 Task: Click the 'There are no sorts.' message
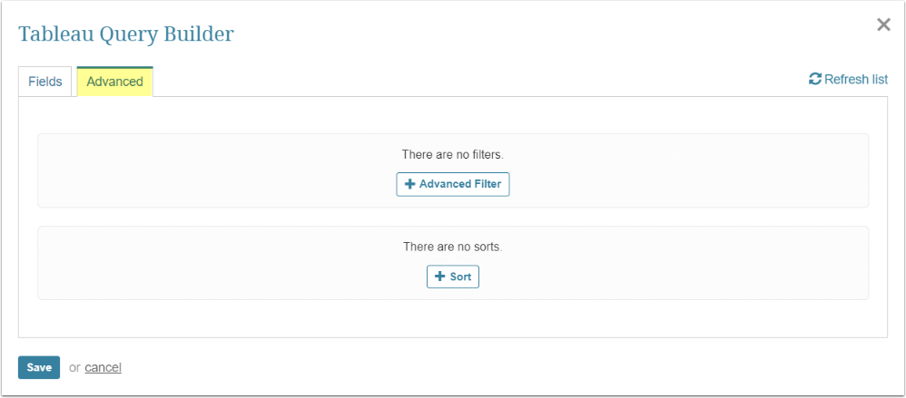point(453,247)
